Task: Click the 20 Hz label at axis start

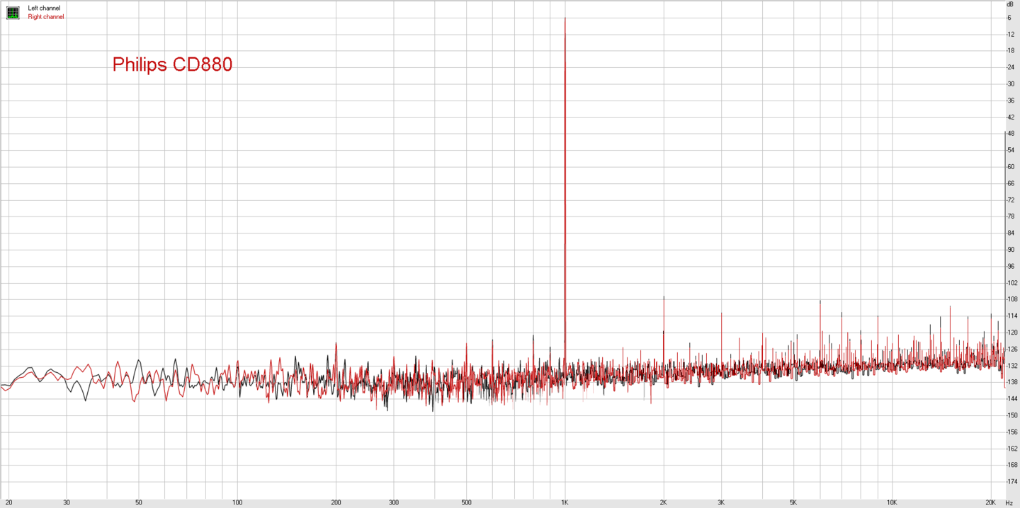Action: click(8, 502)
